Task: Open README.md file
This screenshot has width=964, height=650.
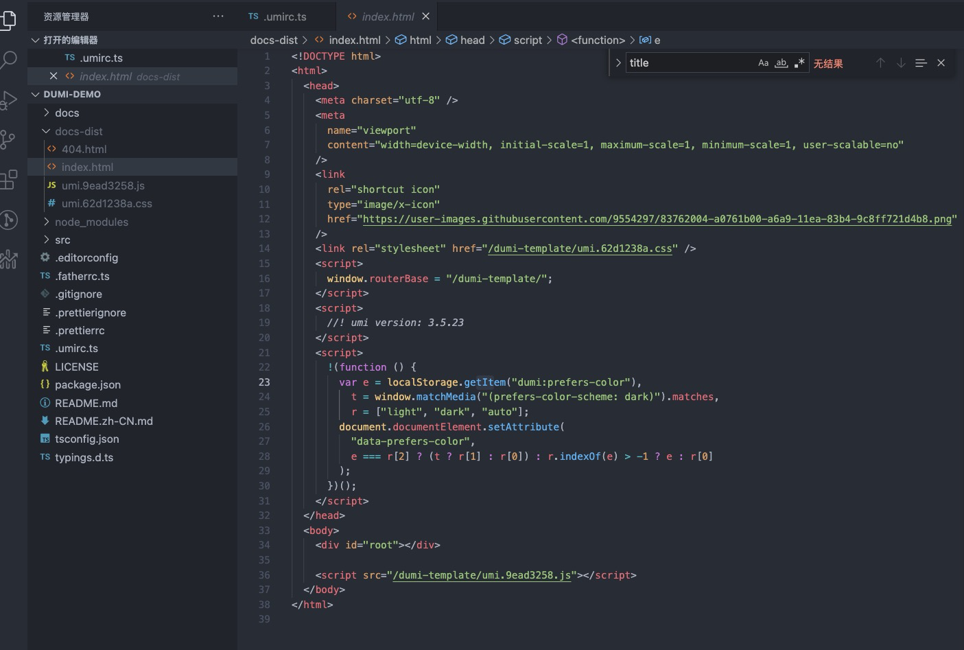Action: point(132,403)
